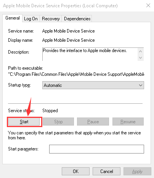Confirm changes with the OK button
154x178 pixels.
click(x=76, y=171)
